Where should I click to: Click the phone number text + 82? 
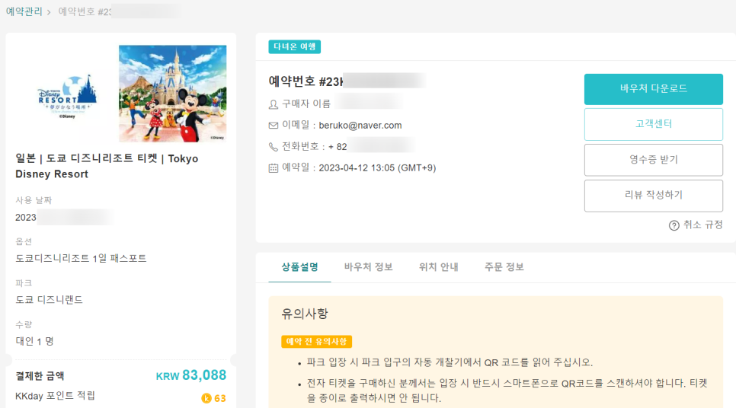338,147
